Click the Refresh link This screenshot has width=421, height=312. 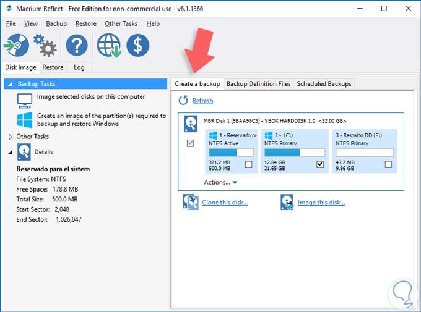point(202,101)
